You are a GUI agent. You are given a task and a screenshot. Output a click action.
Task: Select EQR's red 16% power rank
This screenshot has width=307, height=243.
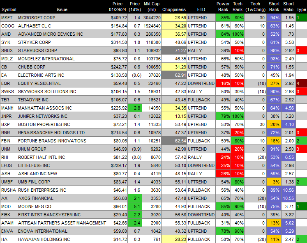pos(223,83)
